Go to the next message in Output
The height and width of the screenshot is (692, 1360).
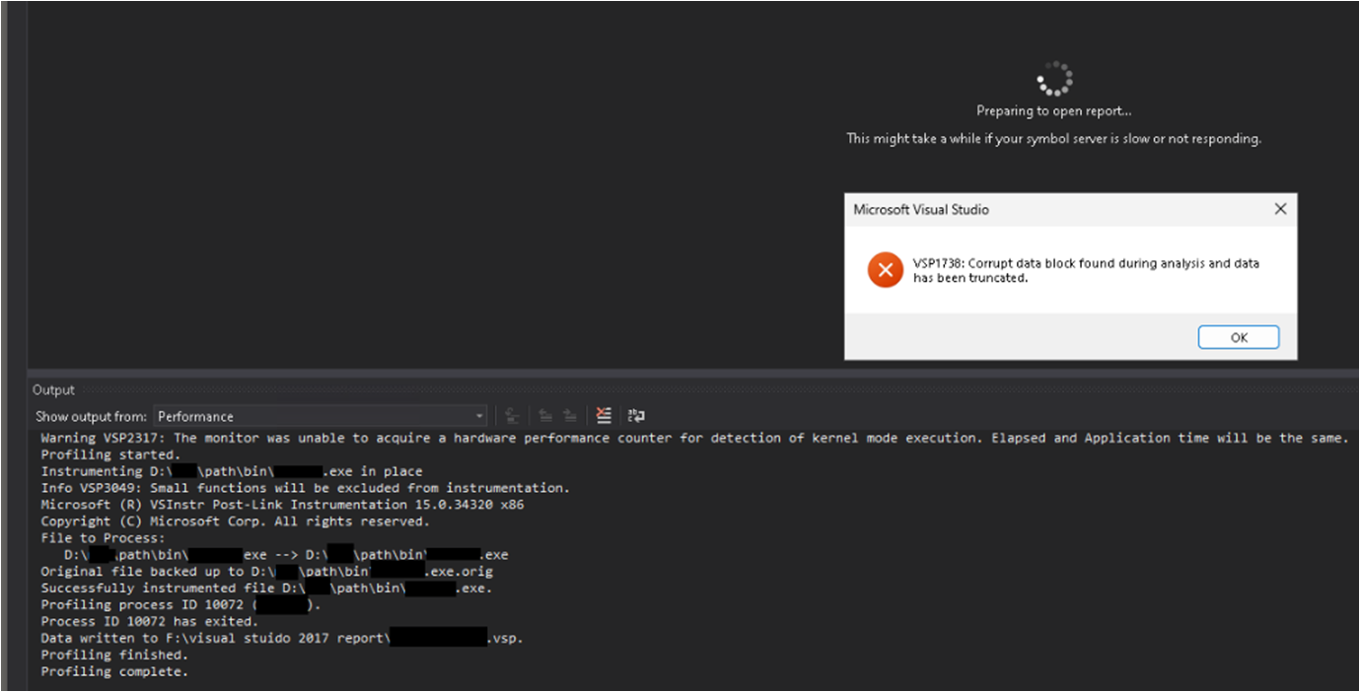point(570,416)
